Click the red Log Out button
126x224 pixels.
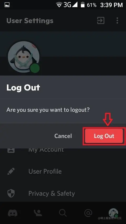coord(104,136)
